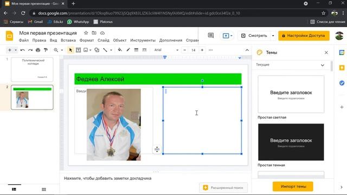Open Смотреть presentation options dropdown

coord(273,36)
